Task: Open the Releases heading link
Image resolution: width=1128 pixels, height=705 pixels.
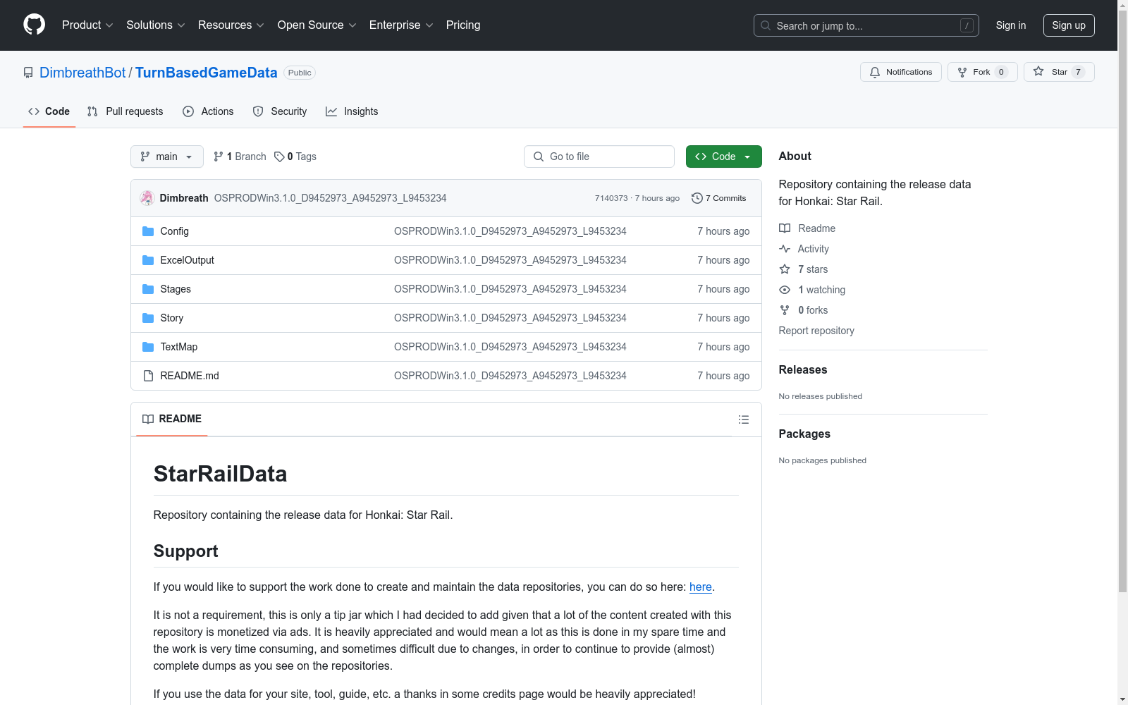Action: (x=803, y=369)
